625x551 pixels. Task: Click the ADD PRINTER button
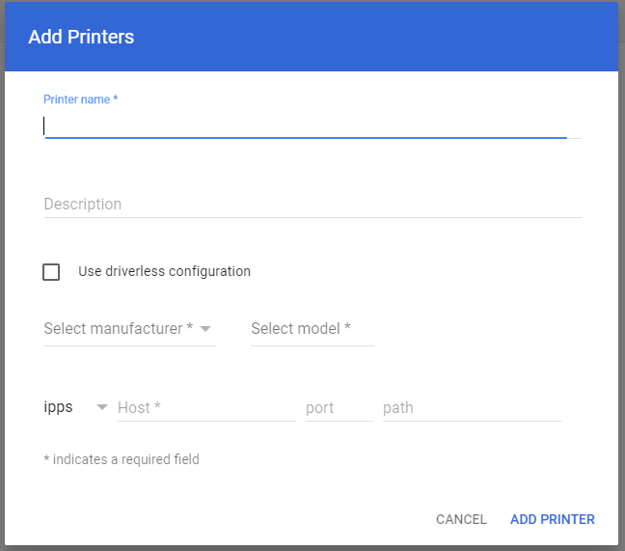pos(552,519)
